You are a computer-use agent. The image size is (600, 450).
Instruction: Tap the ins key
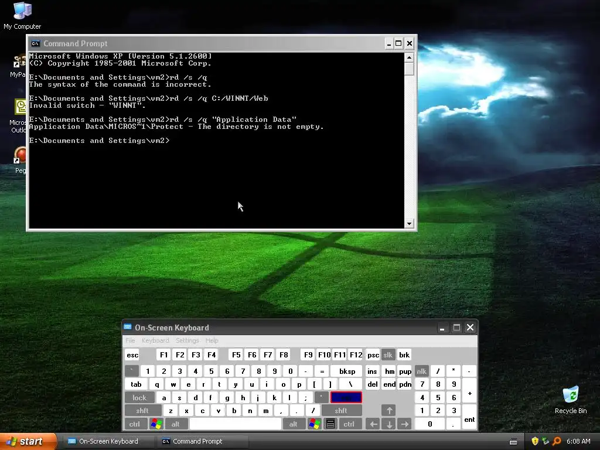pos(372,371)
